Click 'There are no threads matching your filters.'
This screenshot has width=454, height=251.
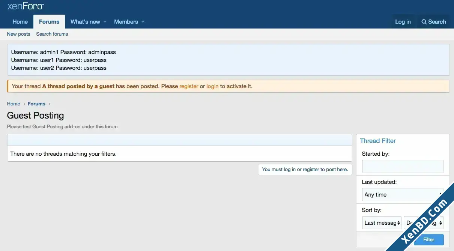pos(63,154)
